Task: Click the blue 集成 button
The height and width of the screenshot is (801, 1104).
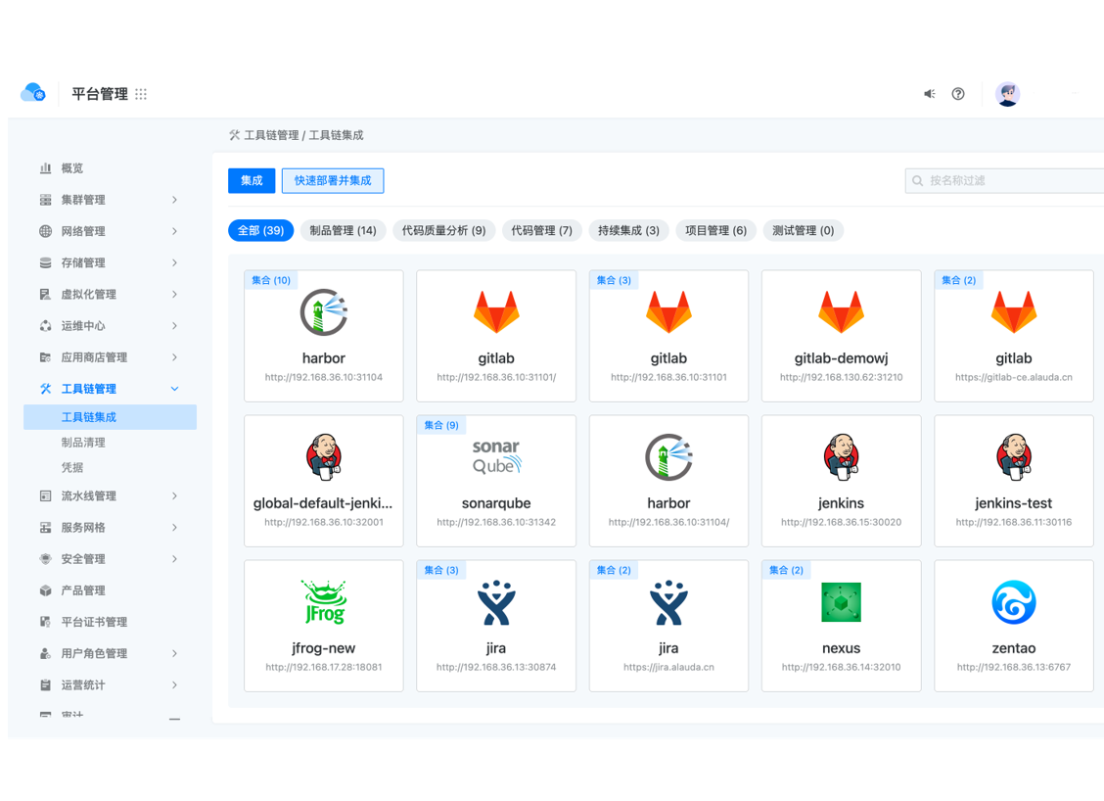Action: (x=252, y=181)
